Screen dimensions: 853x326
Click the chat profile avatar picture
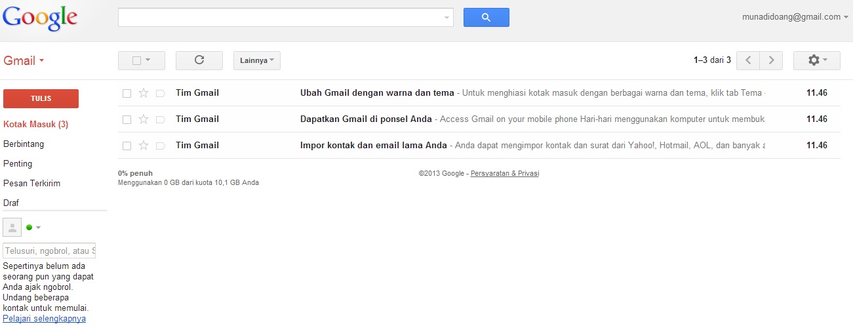(x=12, y=228)
